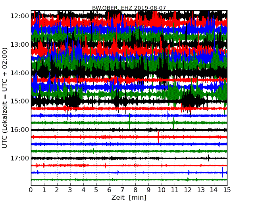Screen dimensions: 258x206
Task: Click x-axis tick label 6
Action: (109, 190)
